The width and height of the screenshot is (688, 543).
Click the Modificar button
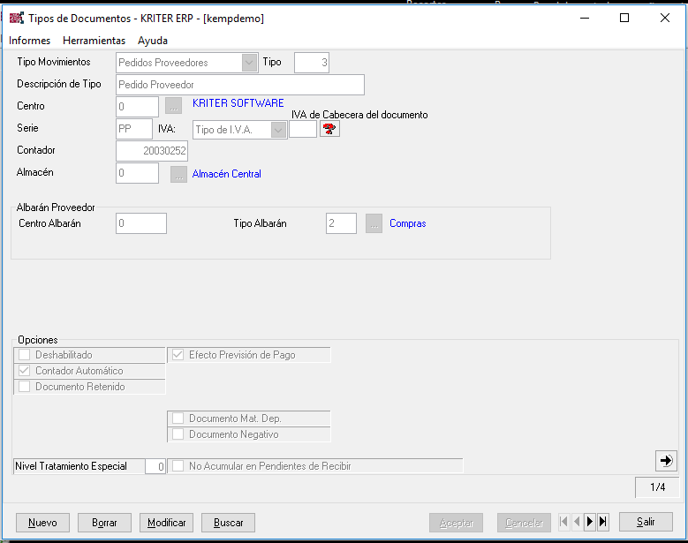166,523
